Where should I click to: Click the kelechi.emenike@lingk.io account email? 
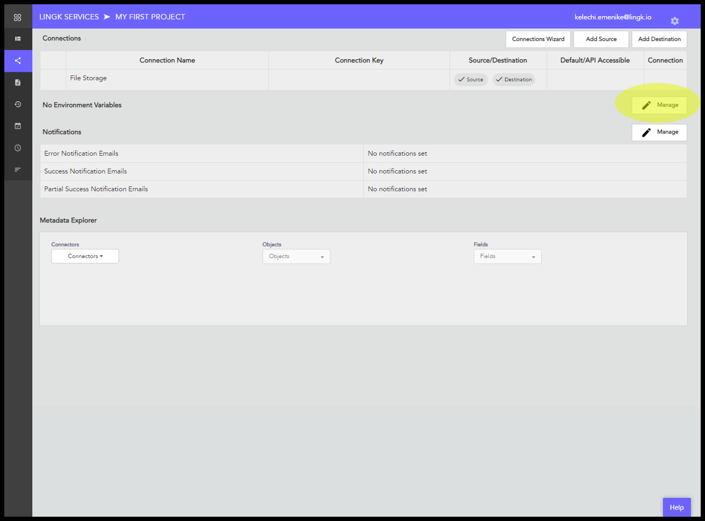coord(613,17)
